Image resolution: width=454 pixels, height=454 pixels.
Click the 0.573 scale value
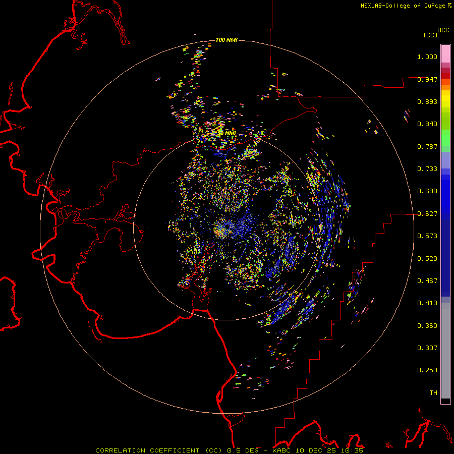click(427, 236)
